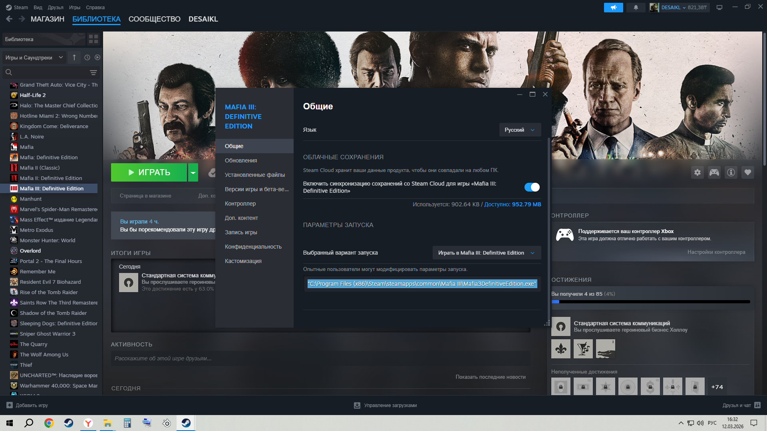
Task: Open the Страница в магазине link
Action: coord(145,196)
